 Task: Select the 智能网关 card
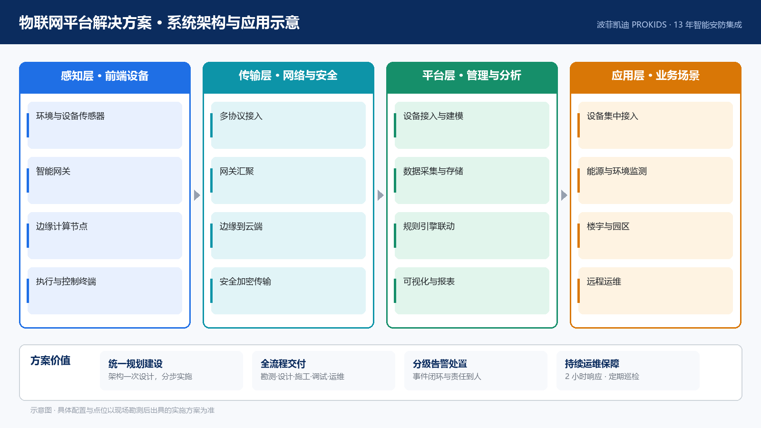[x=105, y=180]
